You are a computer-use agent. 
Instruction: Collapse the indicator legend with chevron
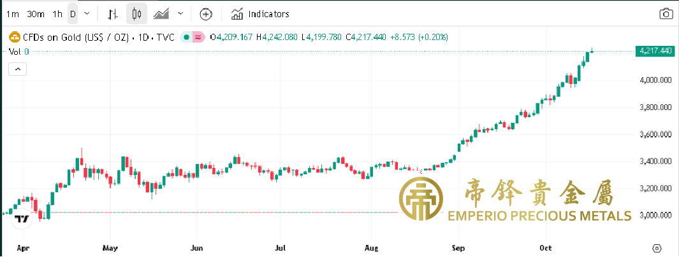[x=17, y=69]
